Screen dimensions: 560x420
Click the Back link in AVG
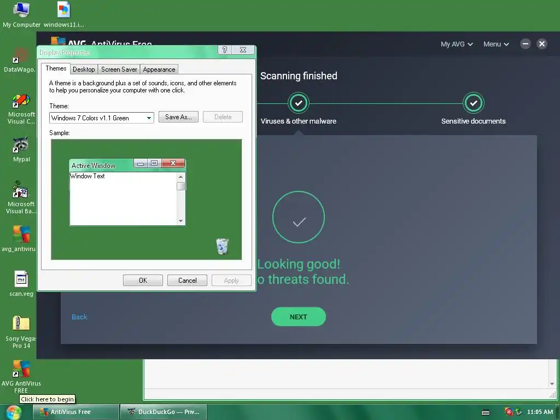(79, 317)
